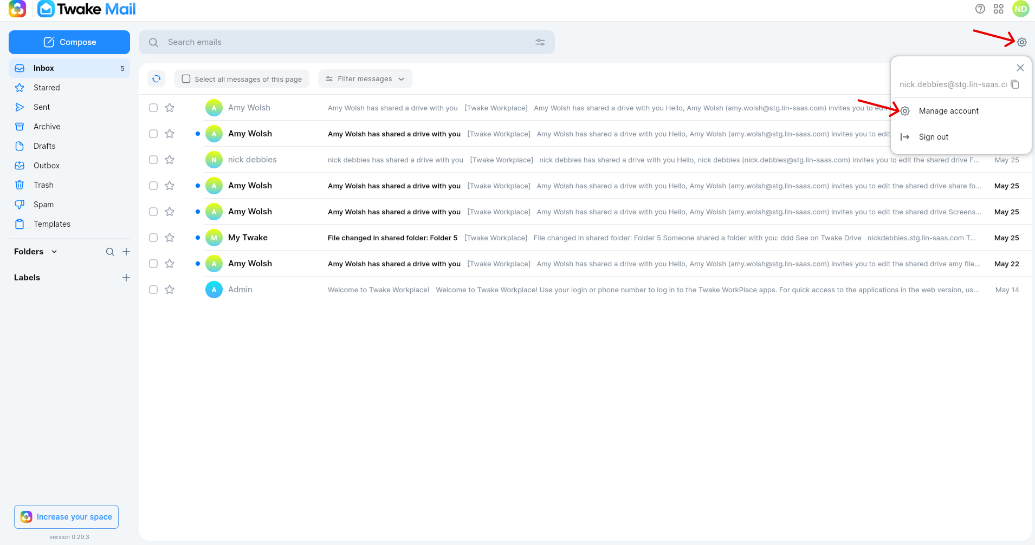Open the settings gear icon
1035x545 pixels.
tap(1021, 42)
